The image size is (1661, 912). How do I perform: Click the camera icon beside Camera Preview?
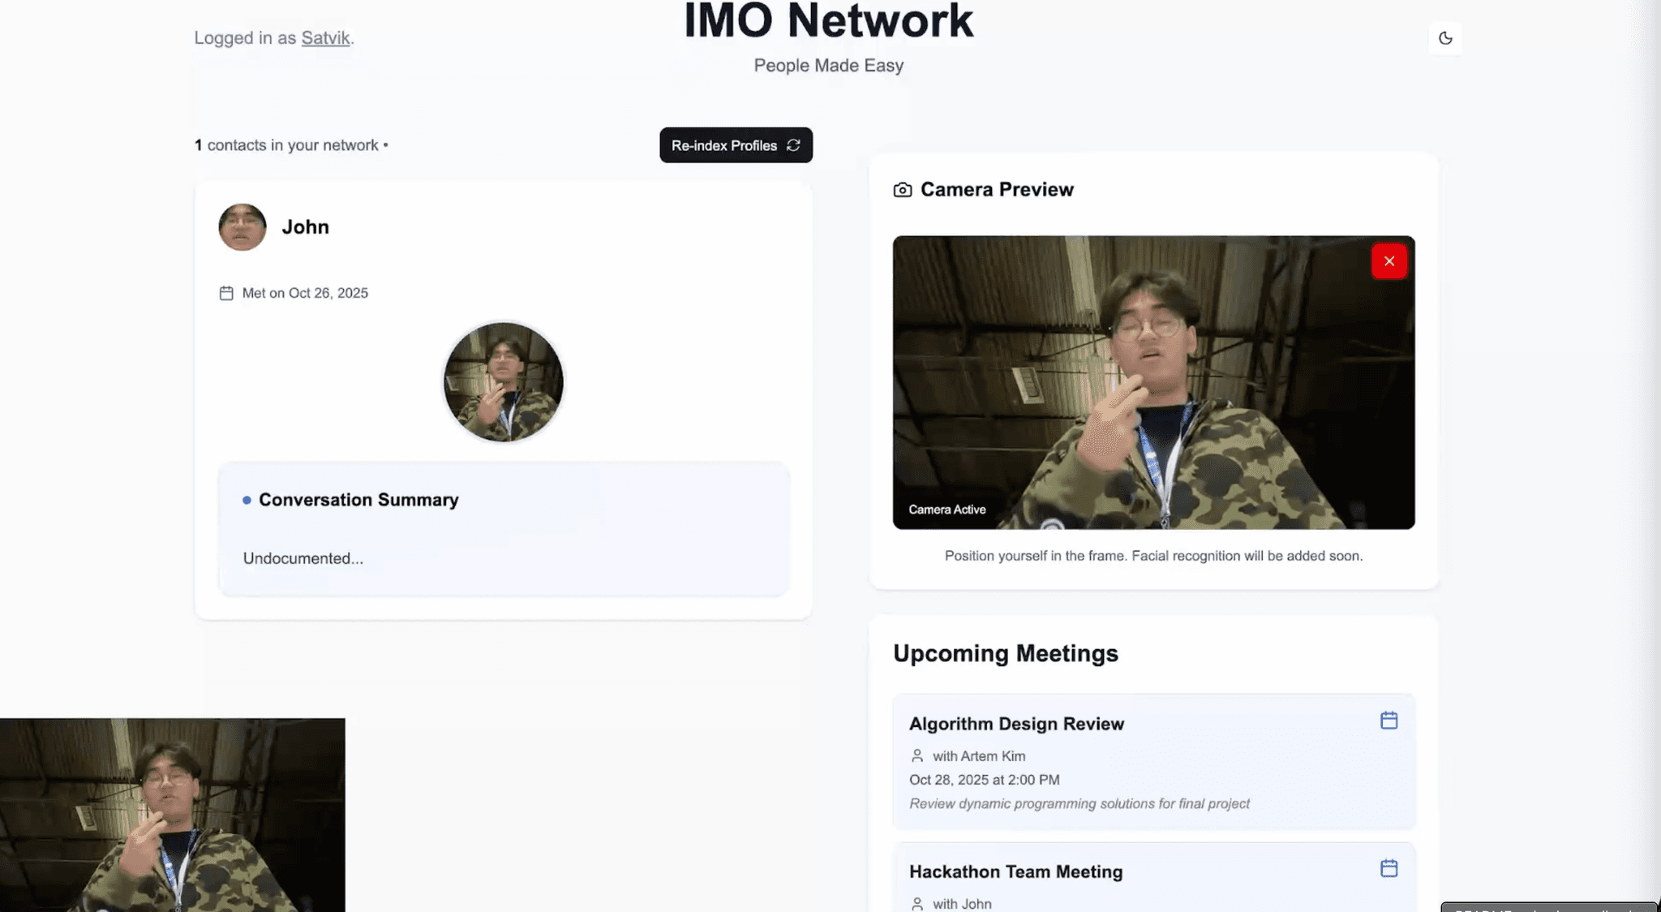click(x=902, y=190)
